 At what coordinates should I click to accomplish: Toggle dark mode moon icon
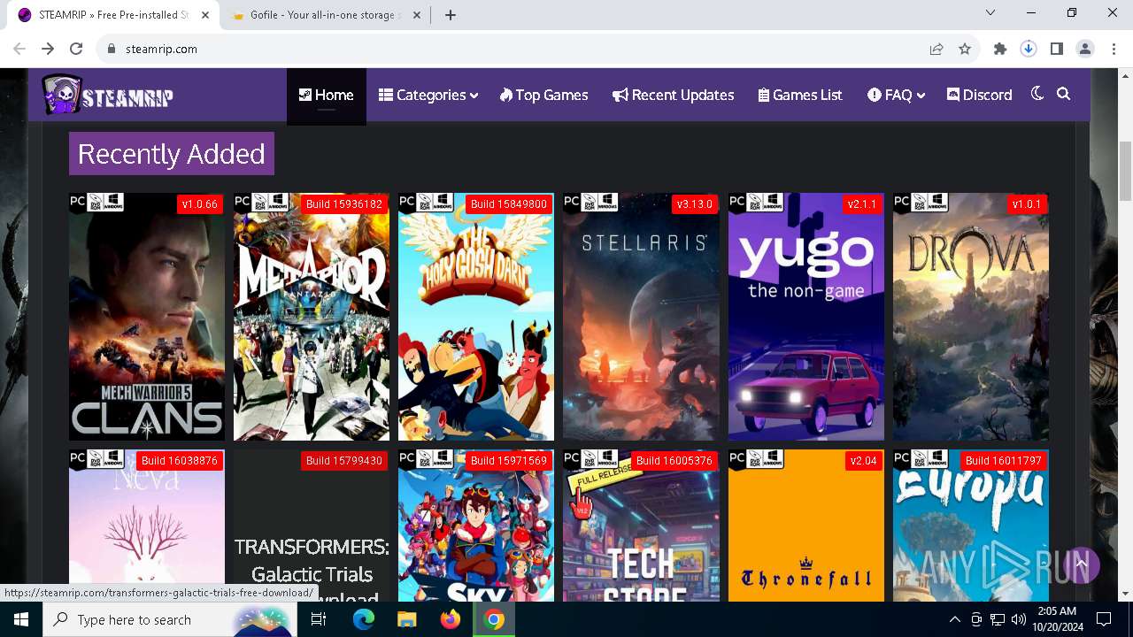tap(1037, 94)
